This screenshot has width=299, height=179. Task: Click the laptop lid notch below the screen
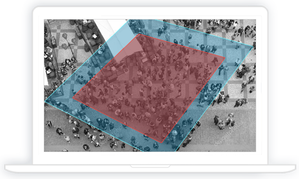150,166
